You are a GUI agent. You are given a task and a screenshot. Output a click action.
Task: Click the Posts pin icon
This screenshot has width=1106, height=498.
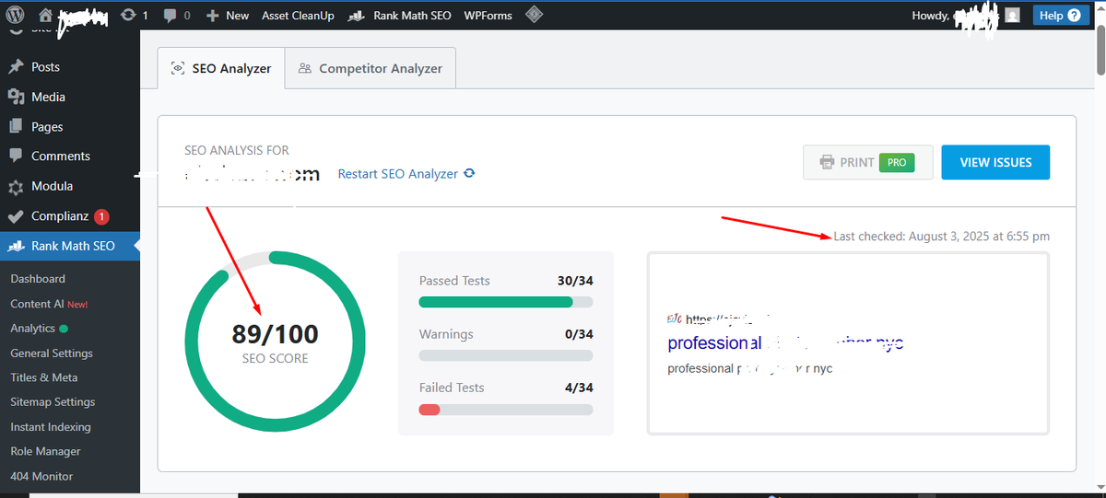click(16, 67)
